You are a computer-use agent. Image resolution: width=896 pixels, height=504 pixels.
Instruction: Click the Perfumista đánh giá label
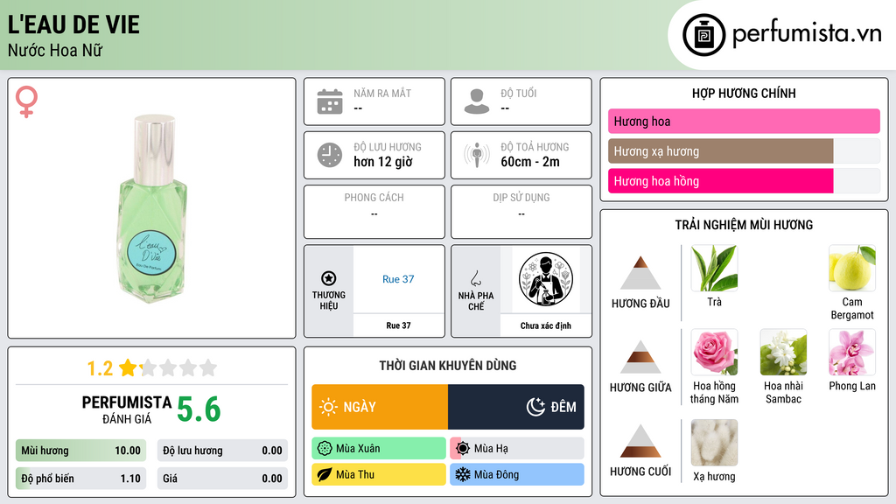[126, 409]
